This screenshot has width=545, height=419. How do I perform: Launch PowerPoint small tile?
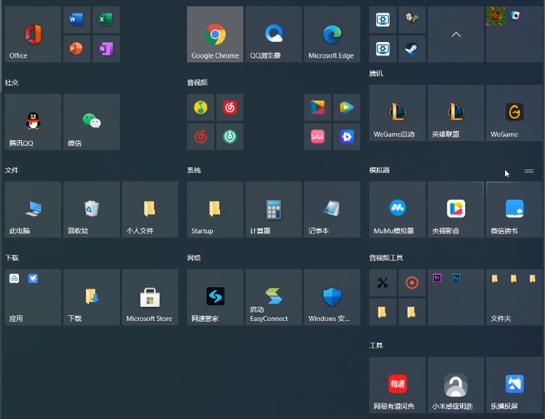tap(76, 49)
